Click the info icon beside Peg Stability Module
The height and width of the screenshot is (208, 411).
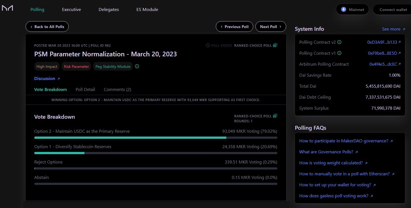pos(137,66)
